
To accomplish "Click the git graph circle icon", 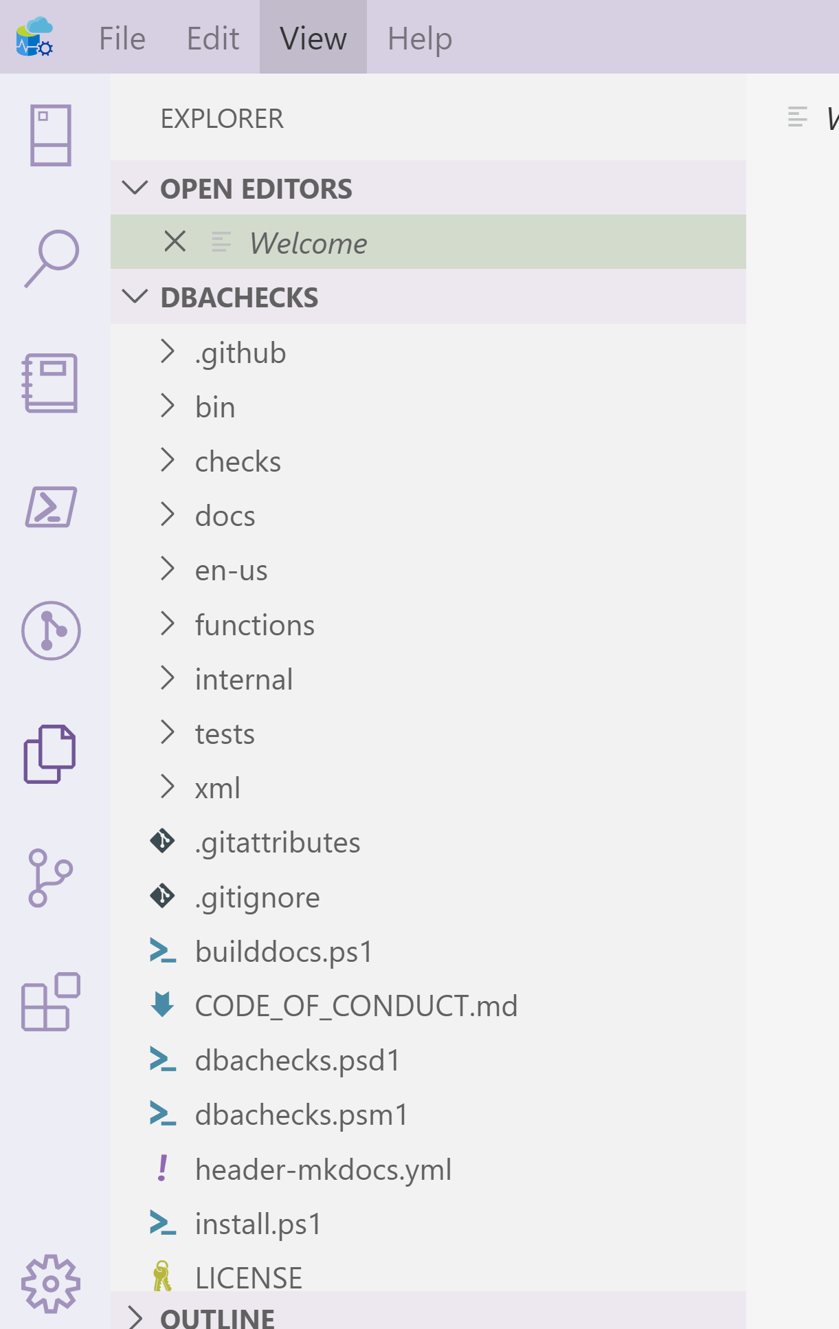I will click(x=51, y=630).
